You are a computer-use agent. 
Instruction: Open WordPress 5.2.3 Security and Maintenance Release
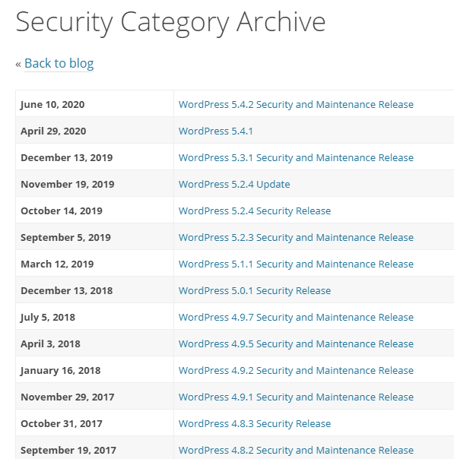[296, 238]
